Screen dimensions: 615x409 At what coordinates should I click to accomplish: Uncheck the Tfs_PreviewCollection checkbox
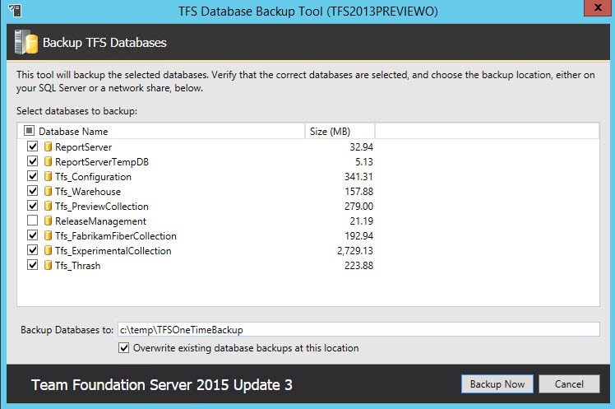(x=33, y=206)
